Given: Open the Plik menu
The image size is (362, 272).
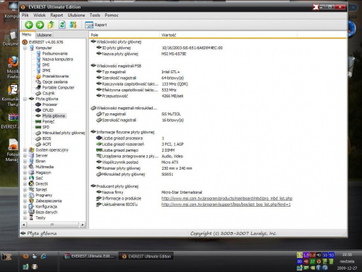Looking at the screenshot, I should pyautogui.click(x=25, y=15).
